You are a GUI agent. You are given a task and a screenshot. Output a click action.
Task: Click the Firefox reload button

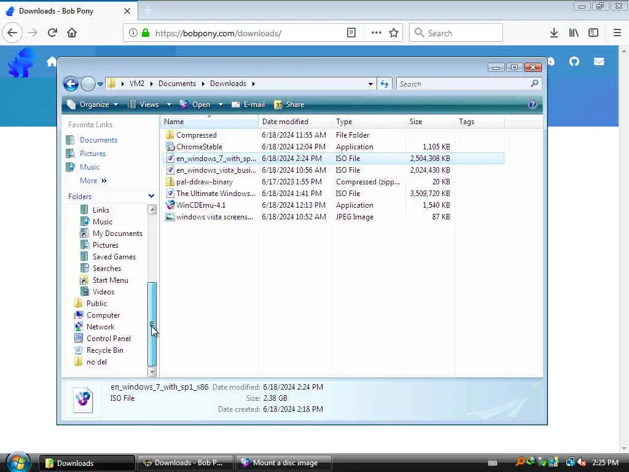point(52,33)
